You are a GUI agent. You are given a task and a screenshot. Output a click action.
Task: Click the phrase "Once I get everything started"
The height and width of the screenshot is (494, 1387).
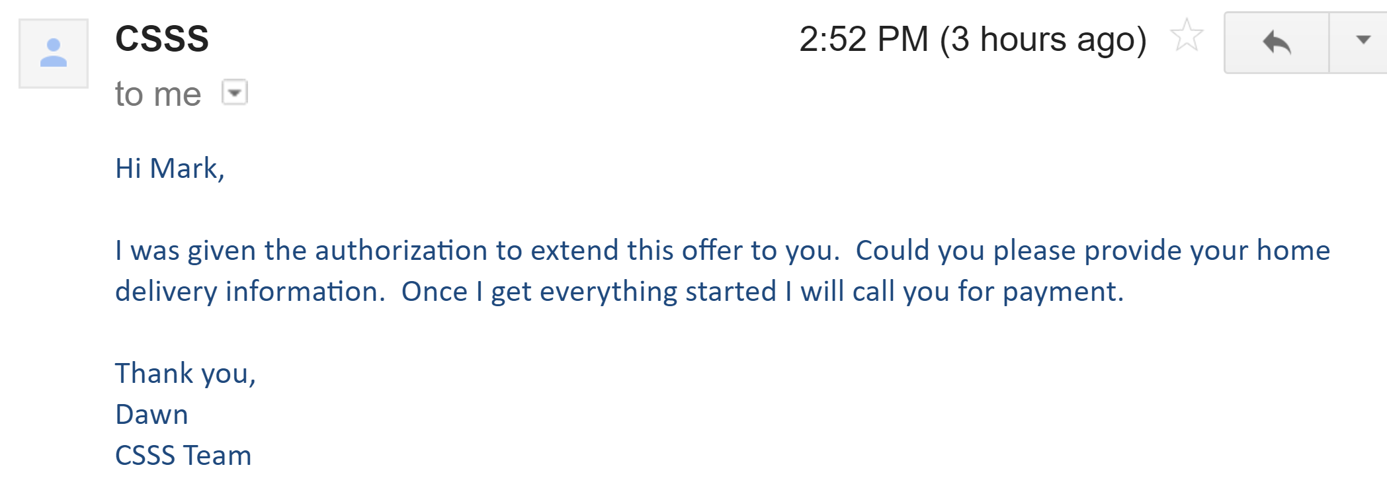point(589,292)
